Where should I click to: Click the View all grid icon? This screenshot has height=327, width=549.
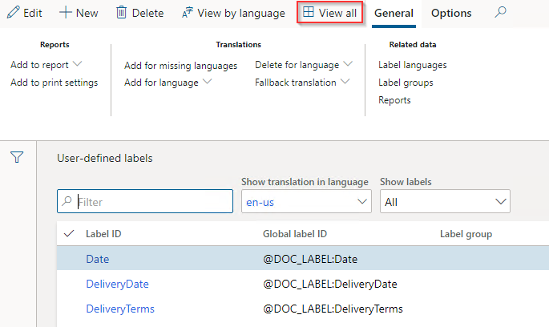click(x=309, y=12)
